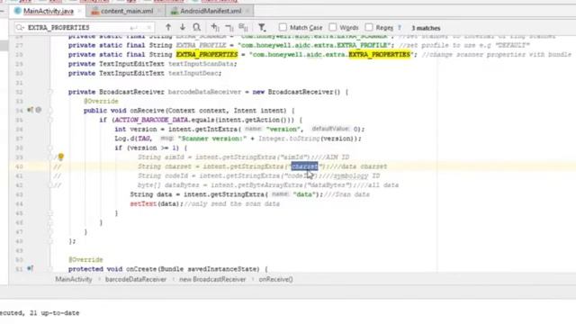Click the "Scanner version:" log string
576x324 pixels.
[x=212, y=139]
